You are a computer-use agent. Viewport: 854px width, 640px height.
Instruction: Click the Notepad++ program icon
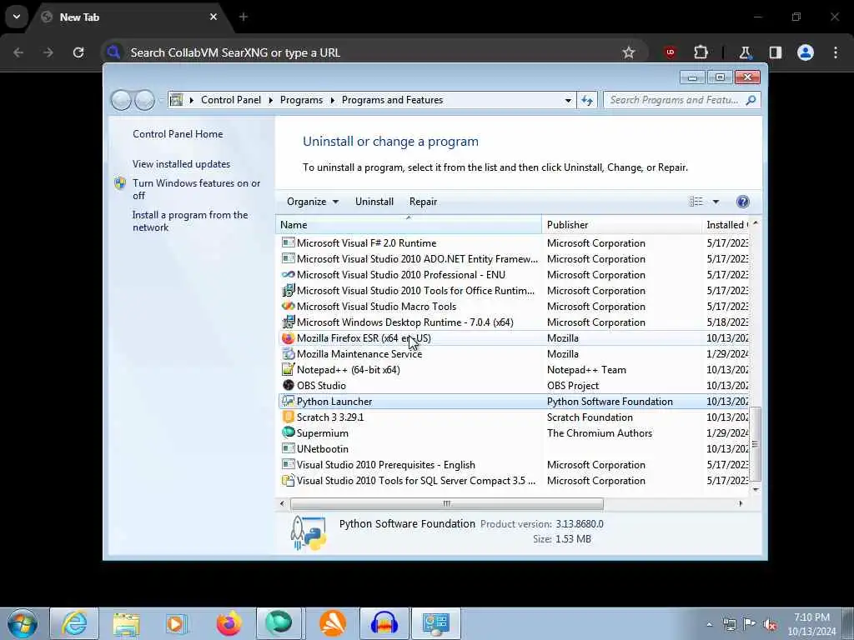tap(288, 369)
